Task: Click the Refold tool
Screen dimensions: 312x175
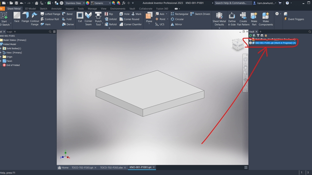Action: coord(111,24)
